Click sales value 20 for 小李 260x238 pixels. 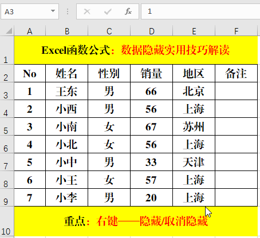point(151,197)
